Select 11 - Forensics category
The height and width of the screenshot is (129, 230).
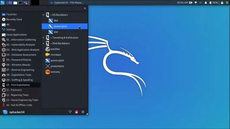[x=20, y=90]
